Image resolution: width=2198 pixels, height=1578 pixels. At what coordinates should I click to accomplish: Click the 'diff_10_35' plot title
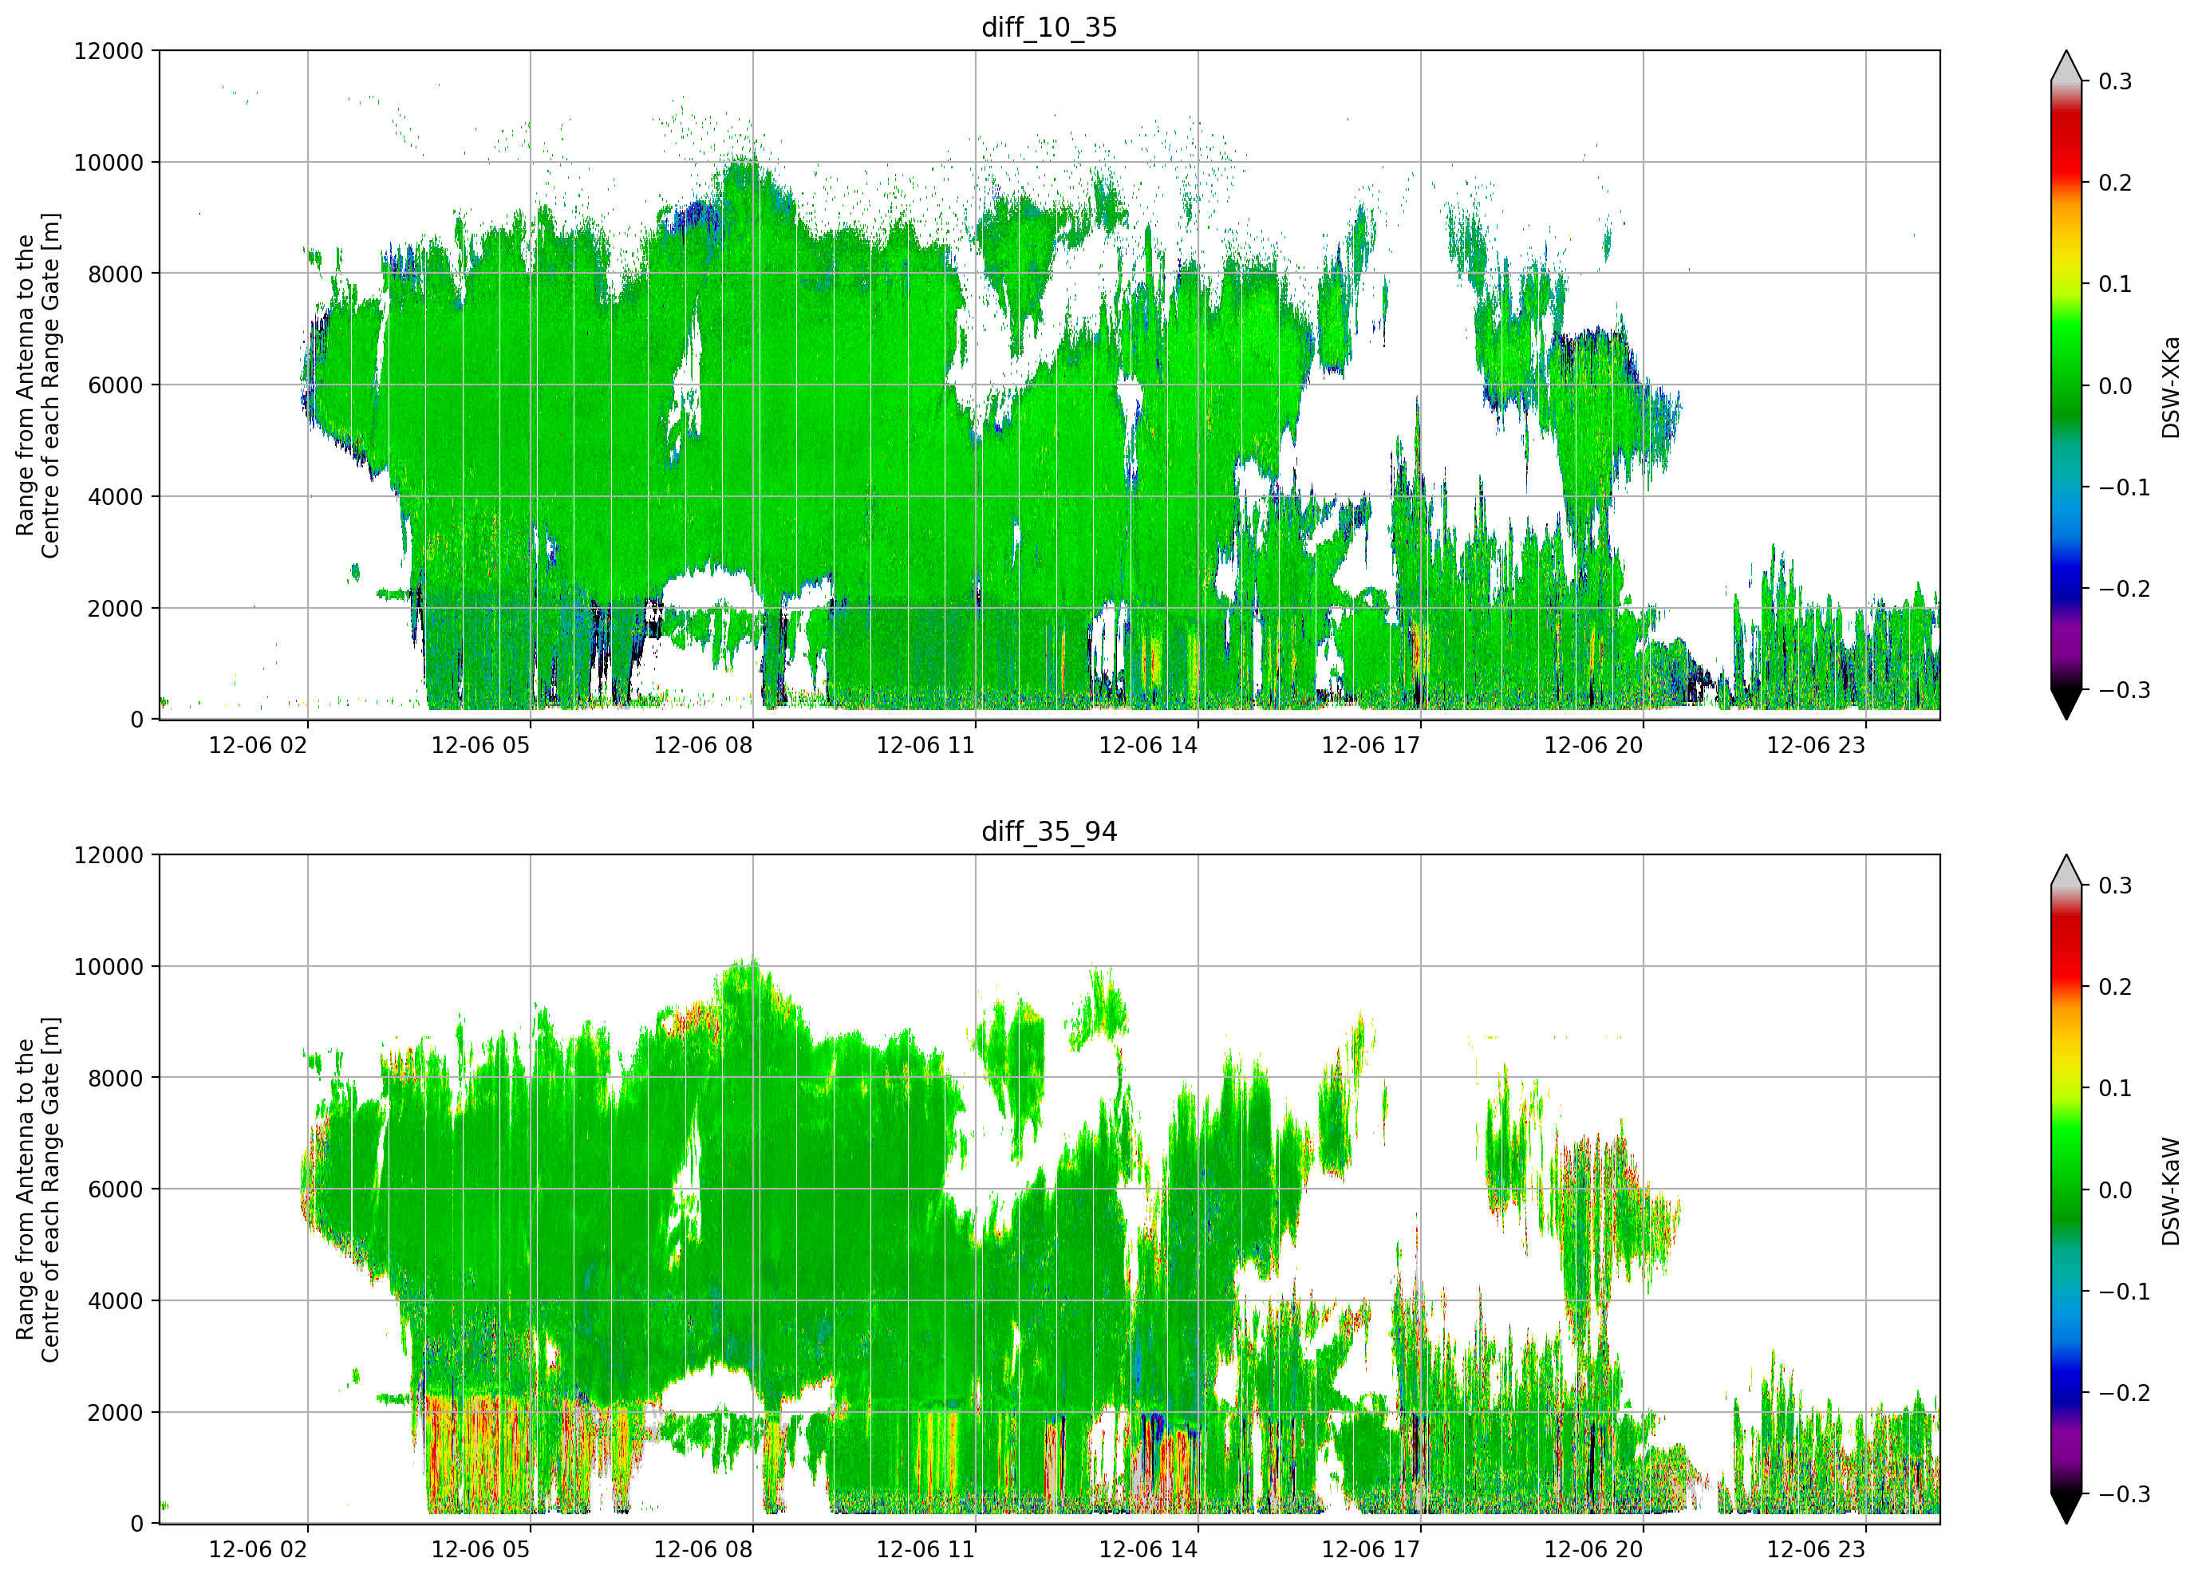click(1050, 27)
